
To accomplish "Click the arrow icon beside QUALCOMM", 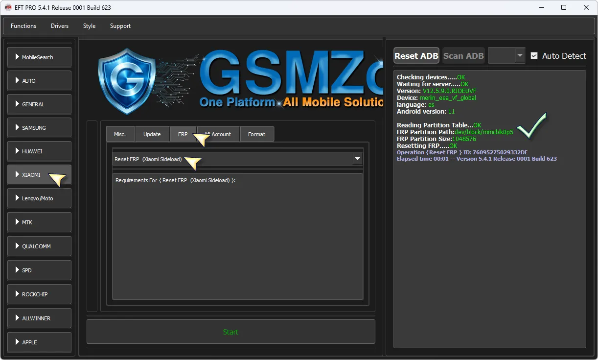I will (17, 246).
